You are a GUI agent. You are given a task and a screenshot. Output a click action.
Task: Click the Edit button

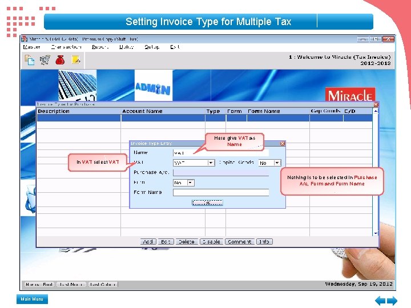[166, 241]
